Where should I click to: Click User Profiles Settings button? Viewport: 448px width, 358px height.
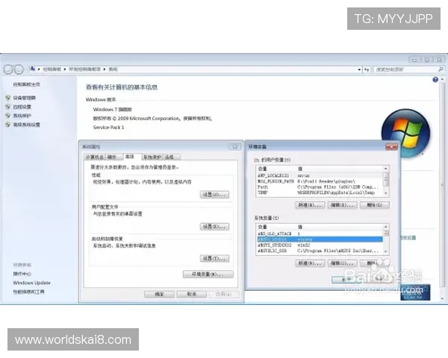pyautogui.click(x=214, y=226)
